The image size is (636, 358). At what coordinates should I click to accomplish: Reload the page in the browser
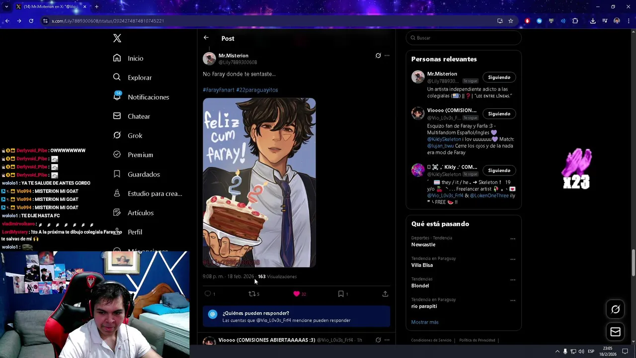pos(31,21)
